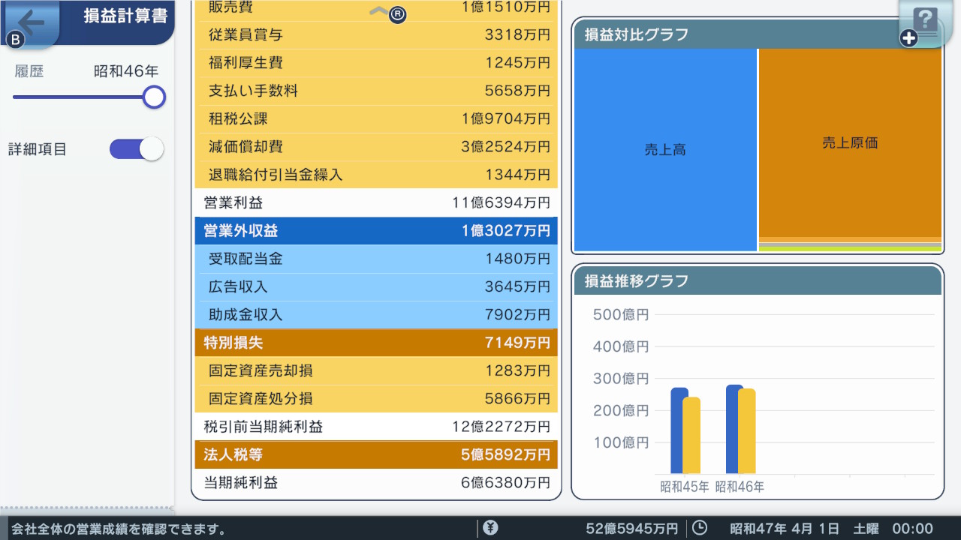Click the 12億2272万円 pre-tax profit value
The height and width of the screenshot is (540, 961).
click(x=502, y=427)
